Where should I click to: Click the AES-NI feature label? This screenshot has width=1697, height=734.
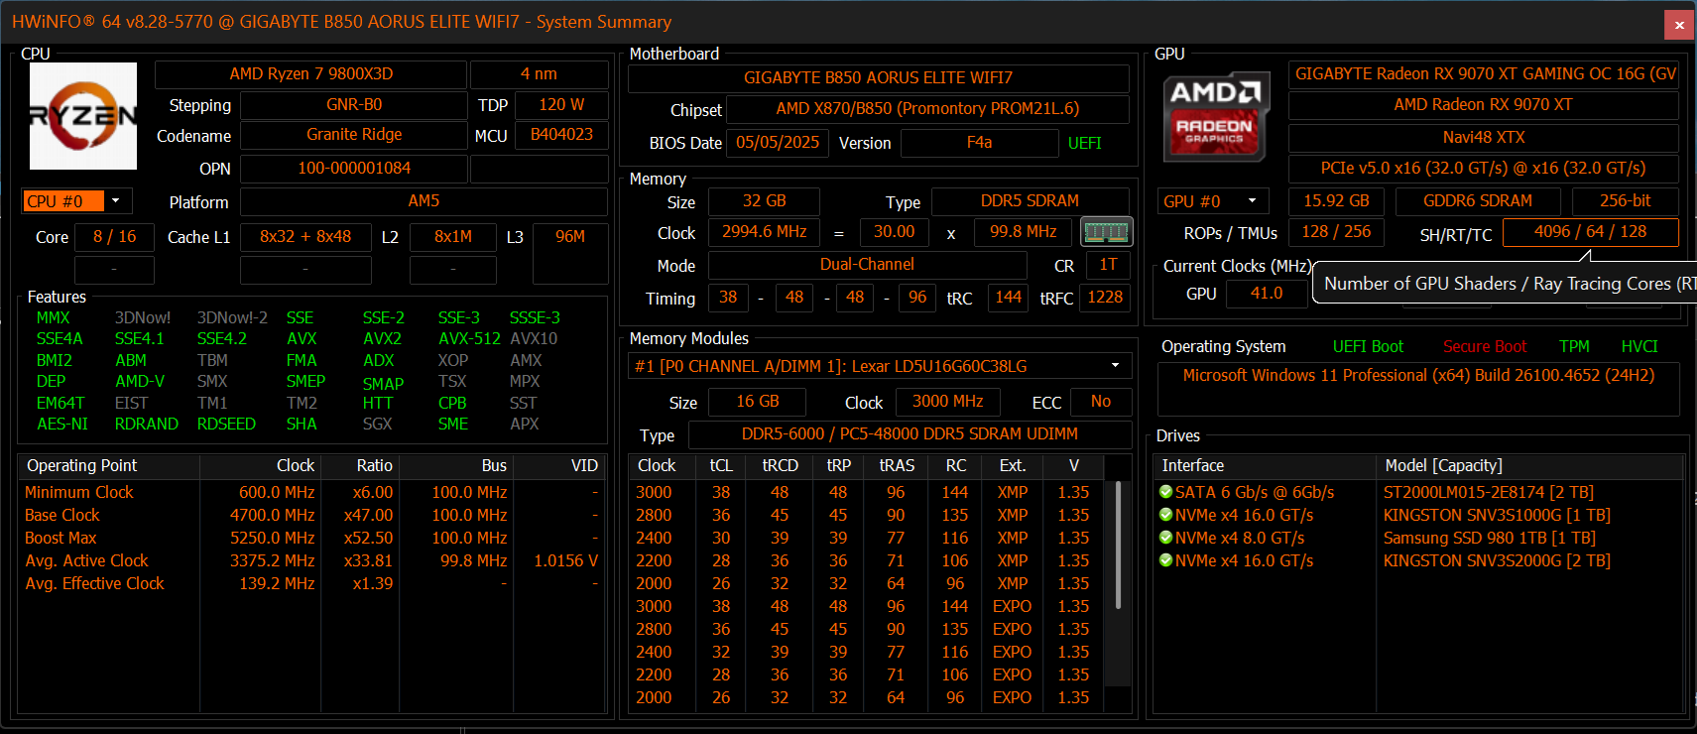(x=62, y=424)
